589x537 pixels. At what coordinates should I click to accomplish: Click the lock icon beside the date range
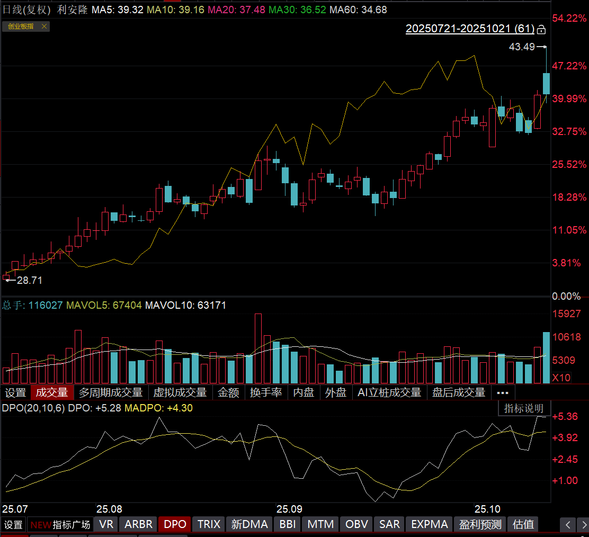click(541, 29)
